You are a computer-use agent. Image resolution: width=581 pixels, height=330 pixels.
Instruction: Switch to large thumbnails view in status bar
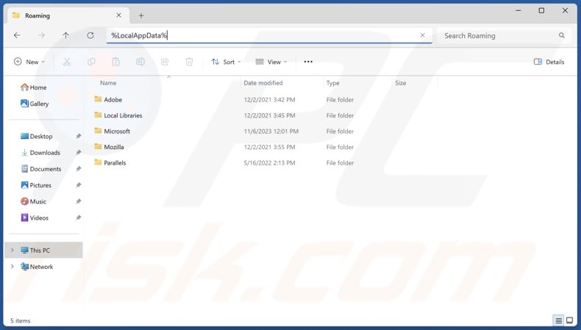570,320
